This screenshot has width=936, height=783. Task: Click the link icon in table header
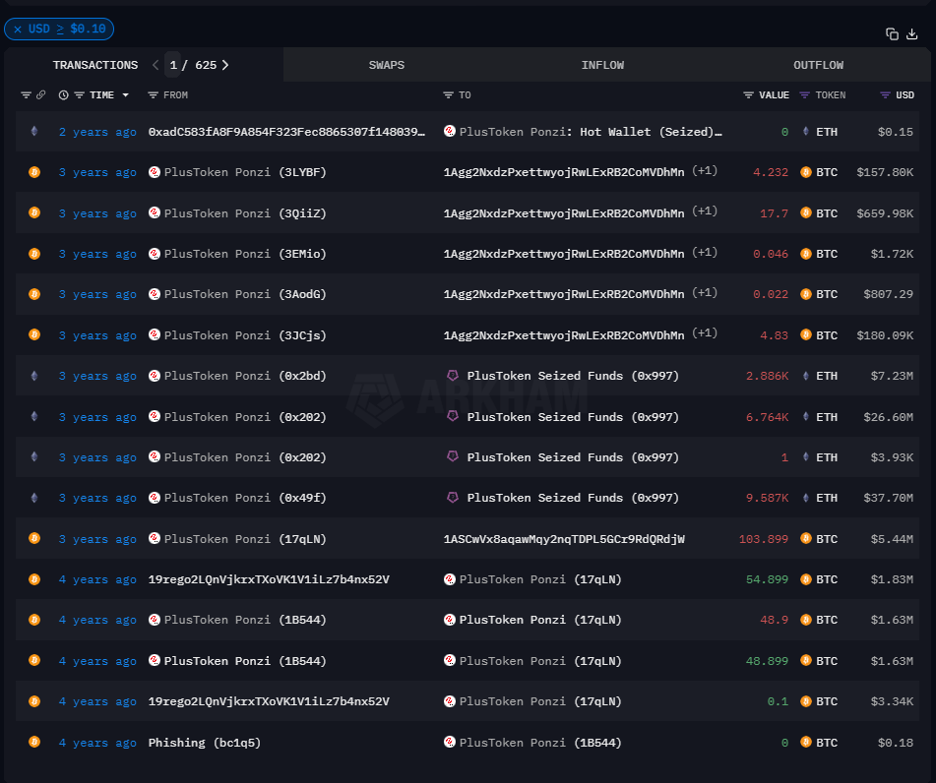(x=40, y=94)
